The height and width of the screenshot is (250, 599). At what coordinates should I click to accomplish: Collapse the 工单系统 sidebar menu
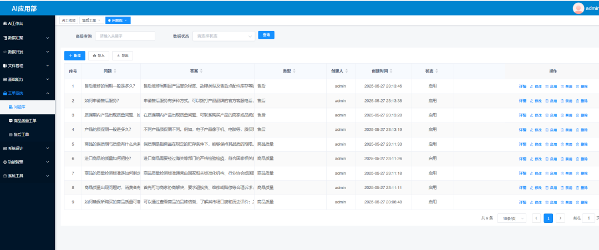click(x=27, y=93)
